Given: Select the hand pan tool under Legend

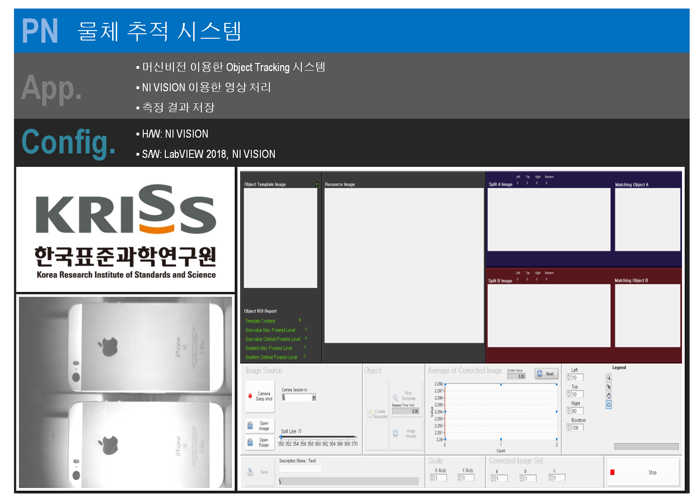Looking at the screenshot, I should tap(609, 396).
